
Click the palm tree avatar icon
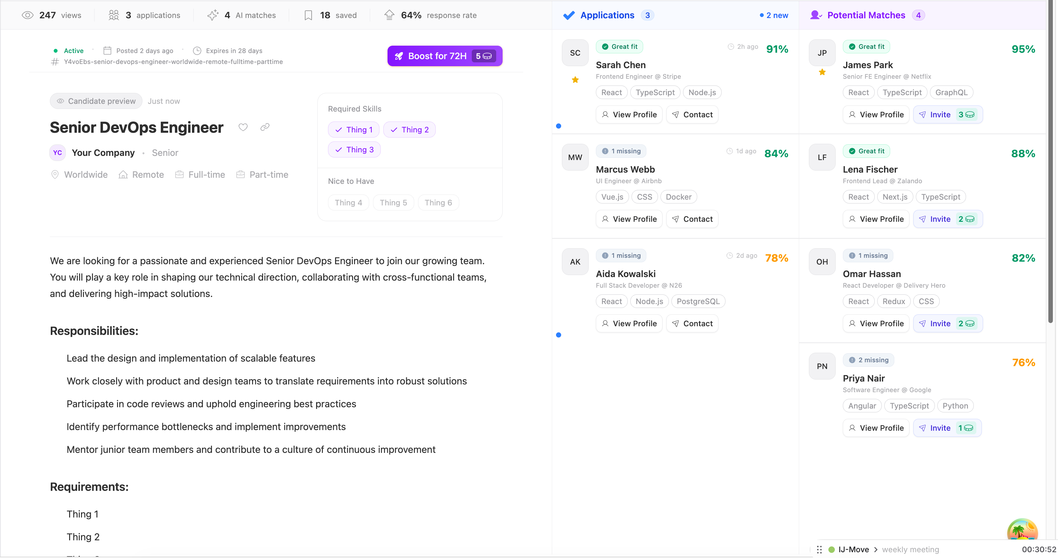tap(1022, 530)
